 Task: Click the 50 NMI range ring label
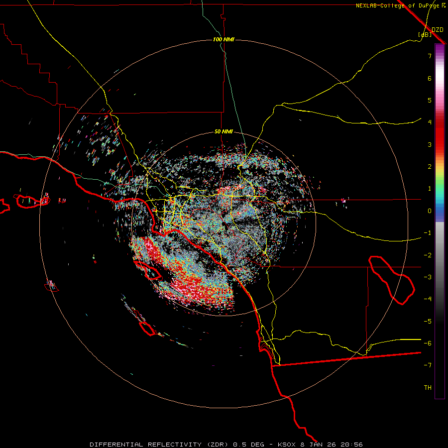tap(224, 131)
